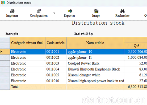
Task: Select the code 0011002 cell
Action: coord(56,57)
